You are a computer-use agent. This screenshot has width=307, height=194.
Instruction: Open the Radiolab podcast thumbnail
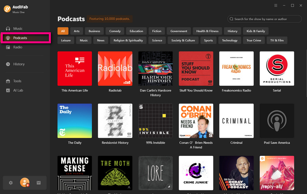coord(115,68)
